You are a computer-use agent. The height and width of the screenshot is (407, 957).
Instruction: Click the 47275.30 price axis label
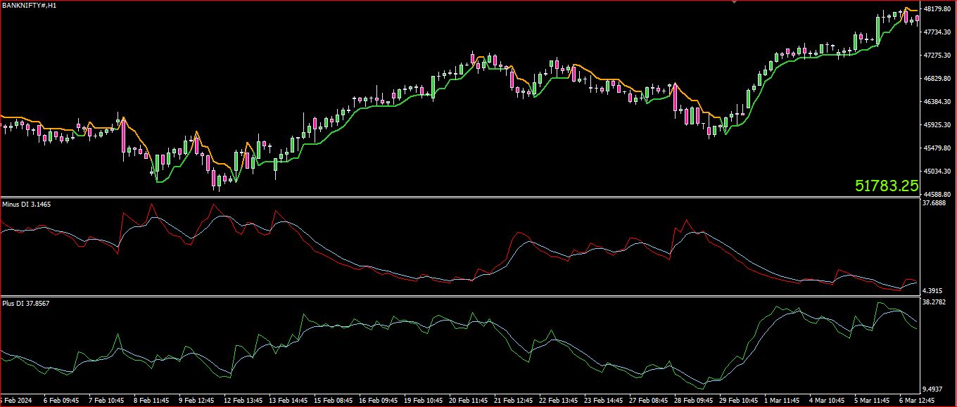tap(938, 56)
